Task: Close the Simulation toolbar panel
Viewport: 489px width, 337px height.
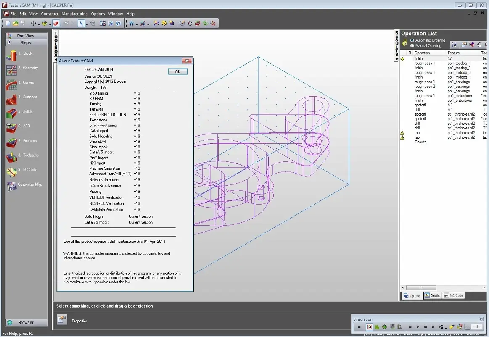Action: [481, 319]
